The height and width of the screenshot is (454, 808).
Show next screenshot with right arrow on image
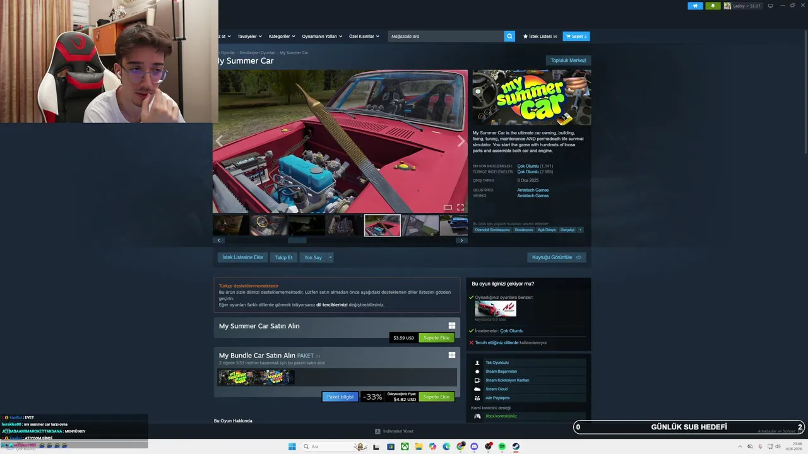461,141
